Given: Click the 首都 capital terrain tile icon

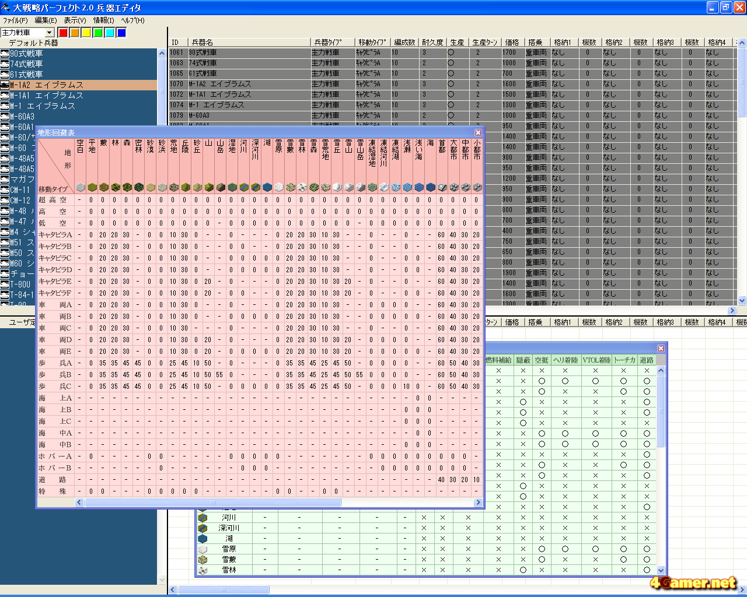Looking at the screenshot, I should [442, 187].
